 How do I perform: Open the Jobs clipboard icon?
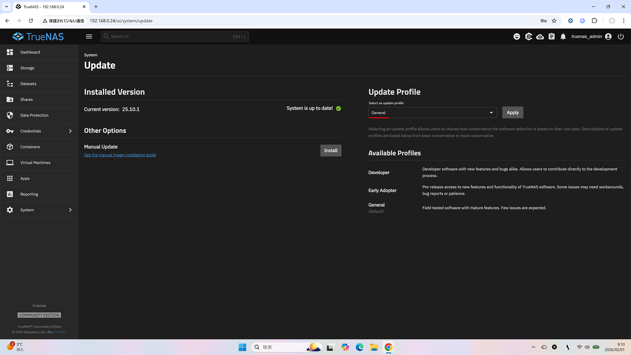click(x=551, y=36)
